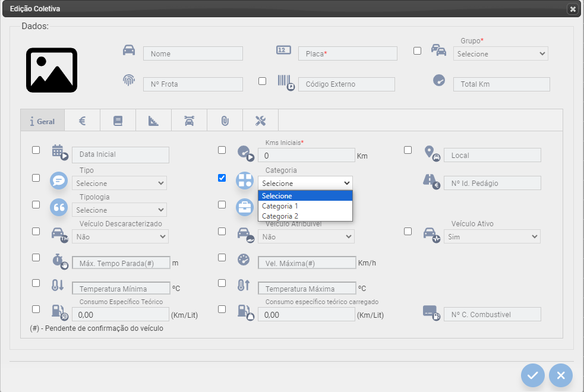Image resolution: width=584 pixels, height=392 pixels.
Task: Enable the Grupo checkbox
Action: (x=417, y=50)
